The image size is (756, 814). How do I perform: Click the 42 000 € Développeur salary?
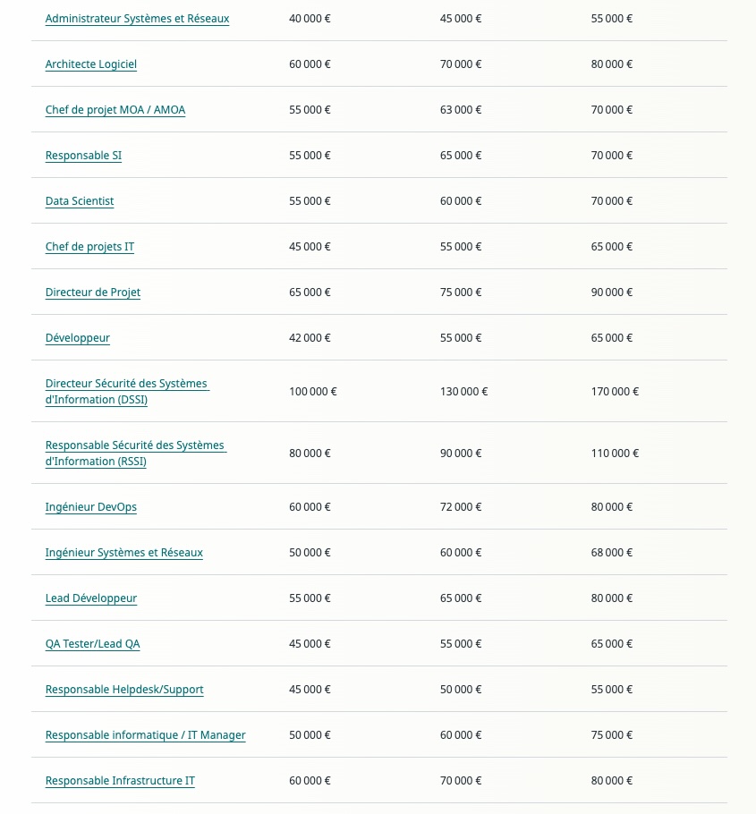310,338
